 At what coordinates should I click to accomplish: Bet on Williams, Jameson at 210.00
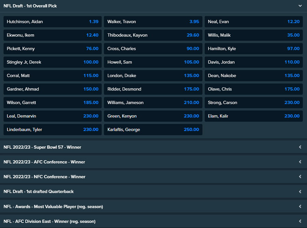[x=153, y=102]
